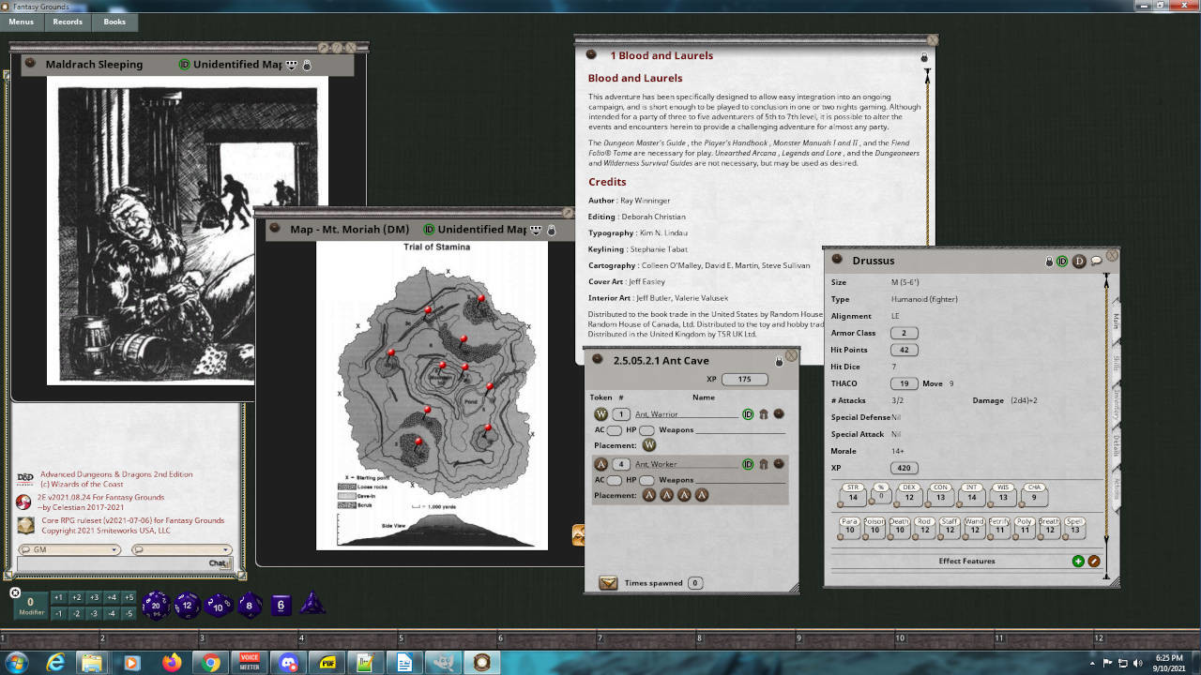
Task: Open the Records menu
Action: click(67, 22)
